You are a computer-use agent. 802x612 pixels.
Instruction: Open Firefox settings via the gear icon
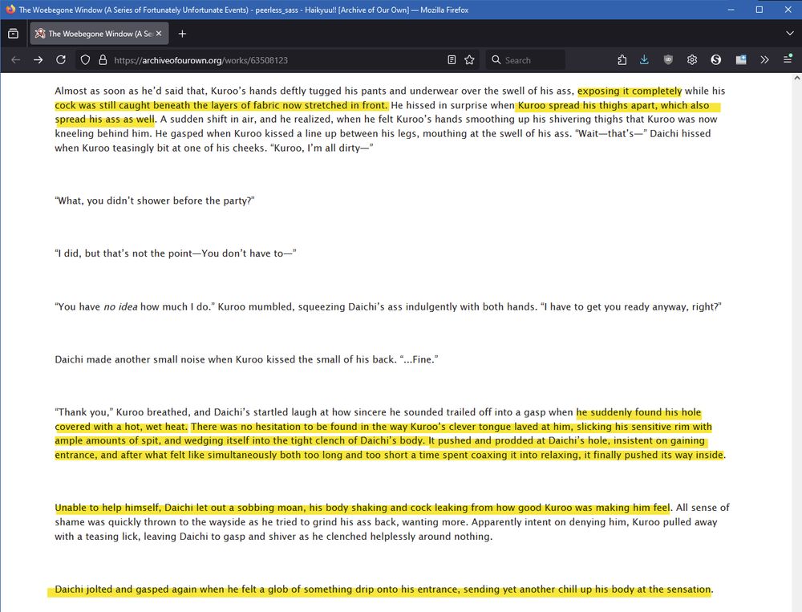click(692, 59)
